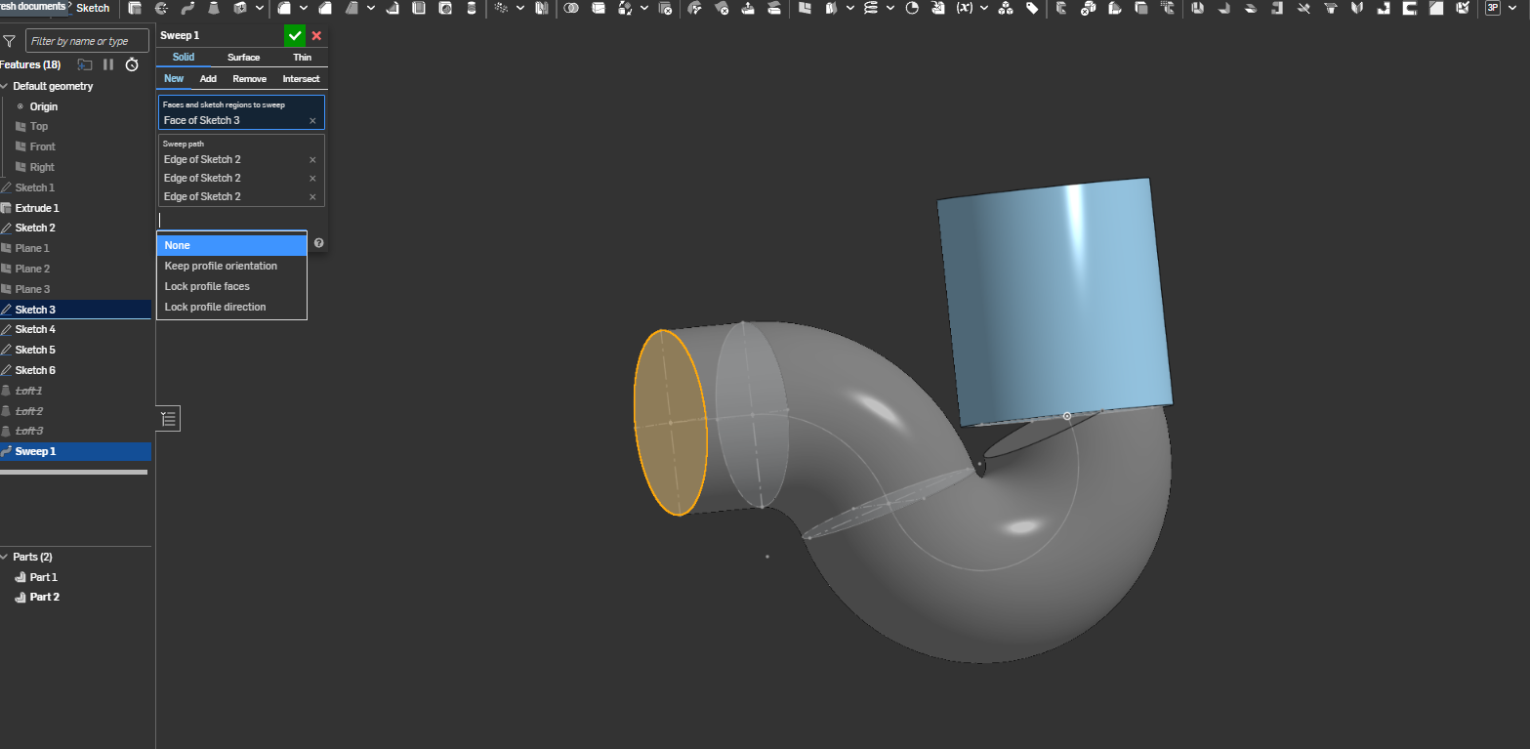Select the Helix tool in the toolbar

coord(871,8)
